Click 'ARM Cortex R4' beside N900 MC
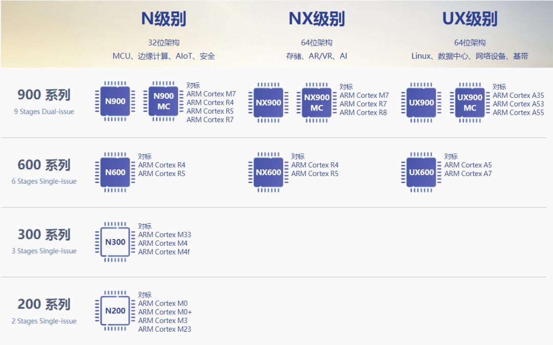This screenshot has height=345, width=553. (x=210, y=102)
